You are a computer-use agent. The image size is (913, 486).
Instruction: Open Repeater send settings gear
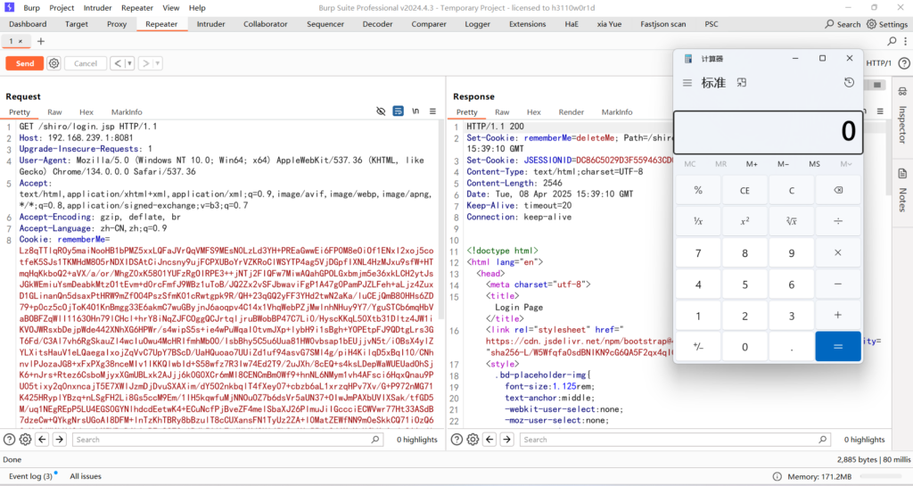tap(54, 63)
